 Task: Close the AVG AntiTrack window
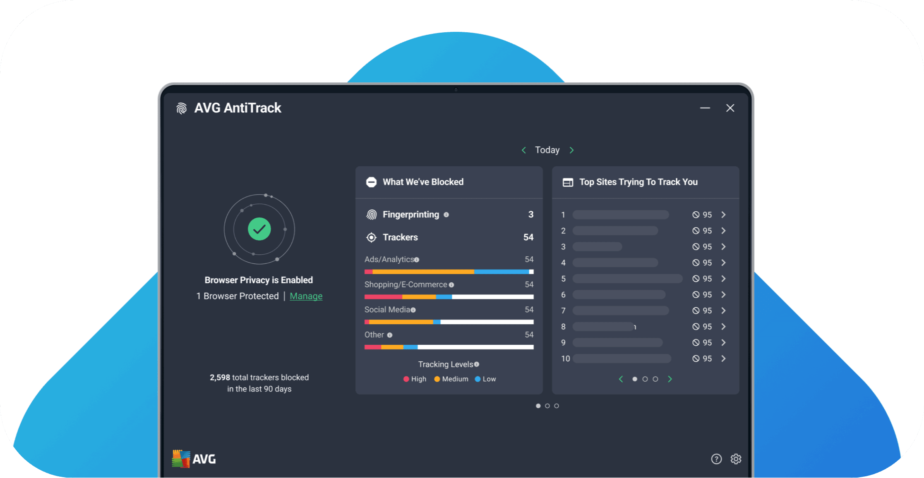click(x=730, y=108)
